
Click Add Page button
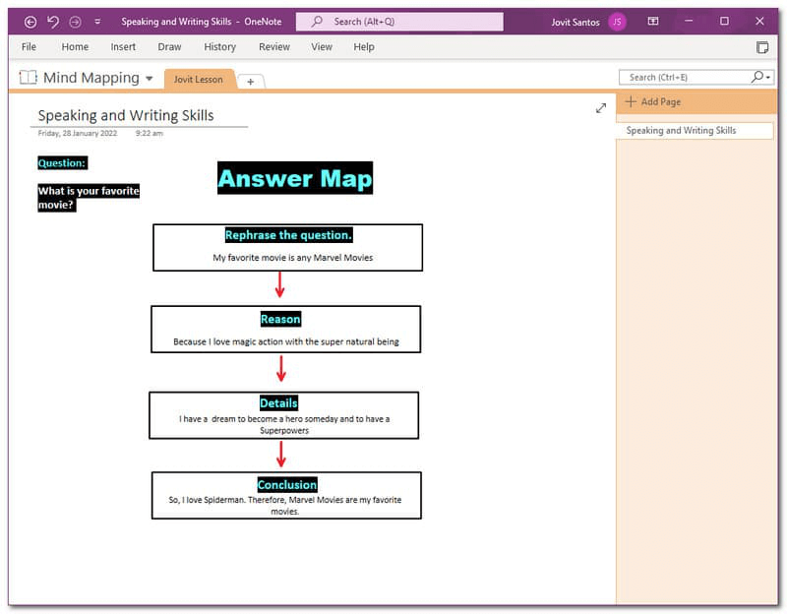point(653,101)
